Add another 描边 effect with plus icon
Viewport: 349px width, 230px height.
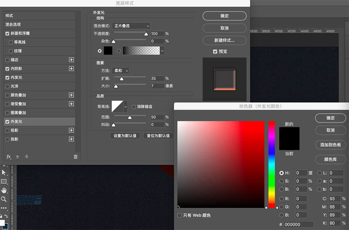point(72,60)
